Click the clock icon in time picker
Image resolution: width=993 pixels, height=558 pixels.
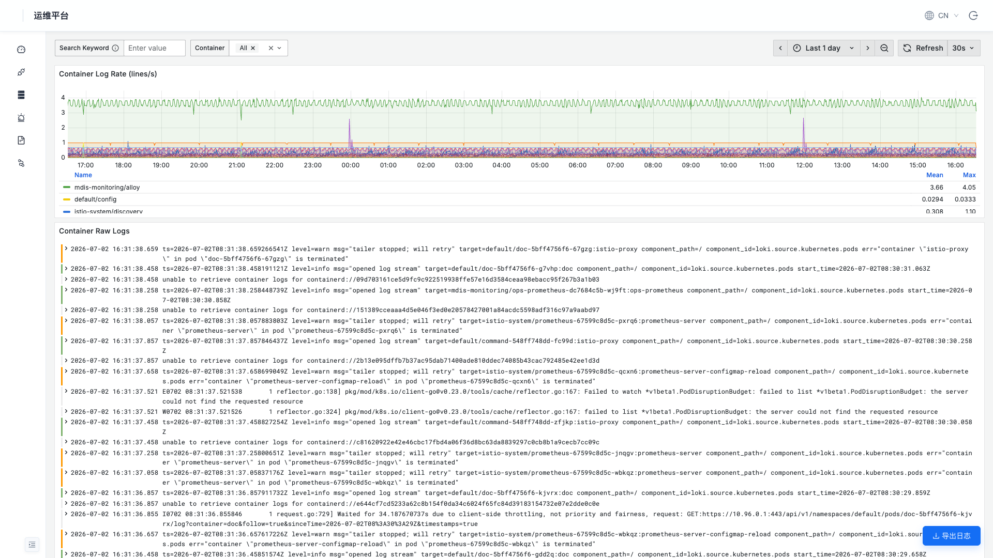pos(797,48)
